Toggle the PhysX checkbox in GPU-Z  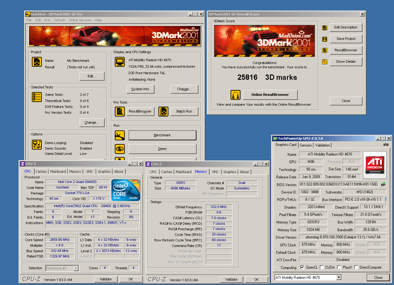(339, 267)
